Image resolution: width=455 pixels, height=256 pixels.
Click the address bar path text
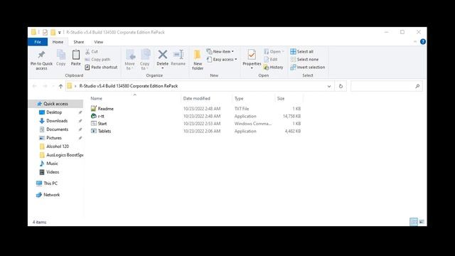click(x=129, y=86)
